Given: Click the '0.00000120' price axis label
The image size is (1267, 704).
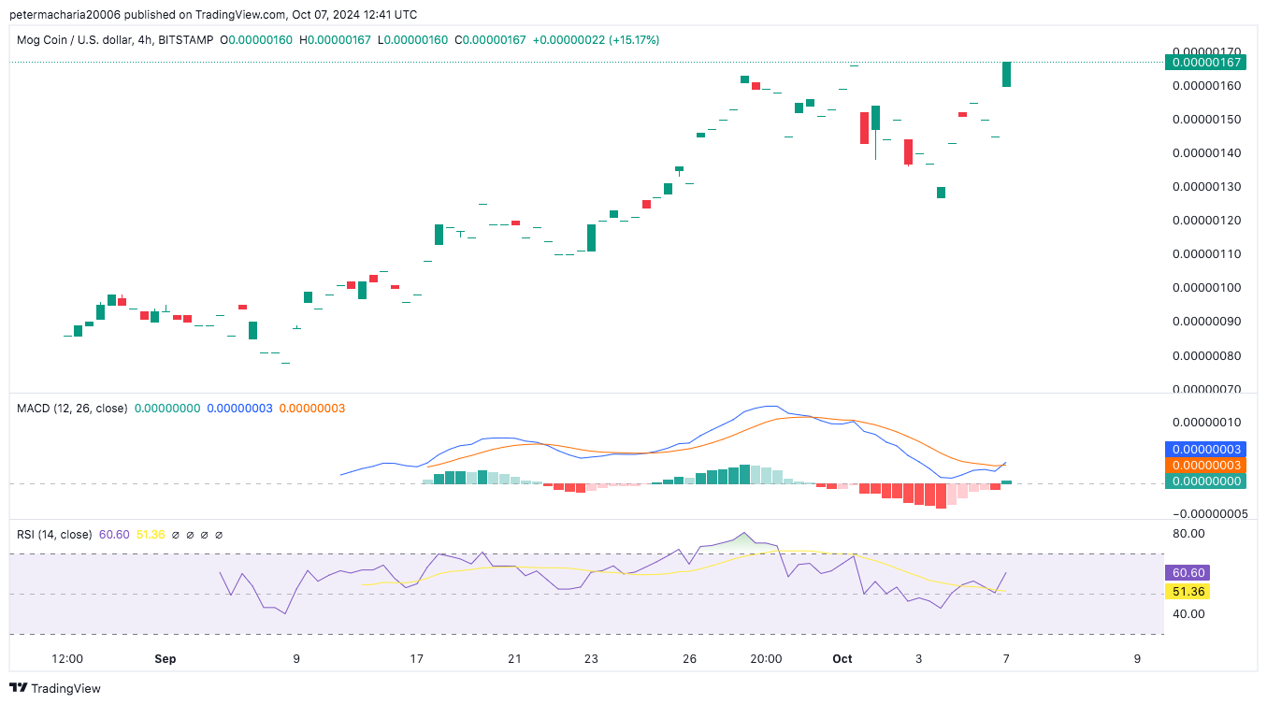Looking at the screenshot, I should click(x=1205, y=221).
